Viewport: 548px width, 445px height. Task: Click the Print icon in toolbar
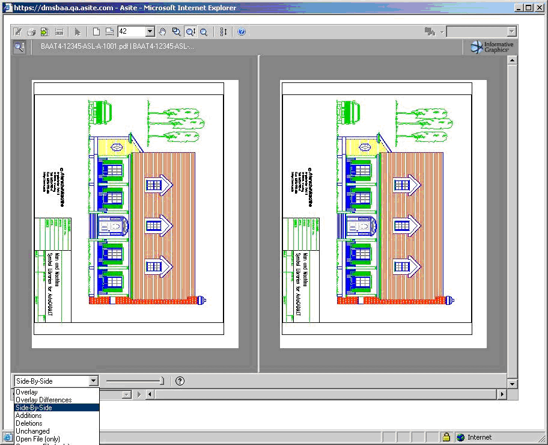(31, 32)
